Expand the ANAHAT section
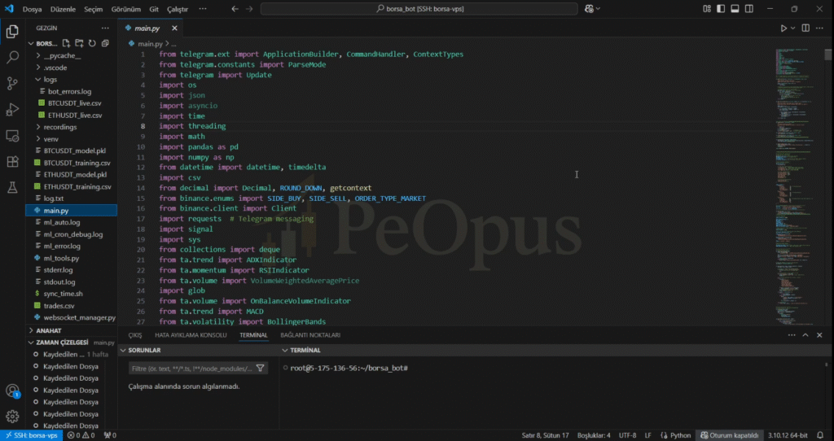 click(x=49, y=330)
